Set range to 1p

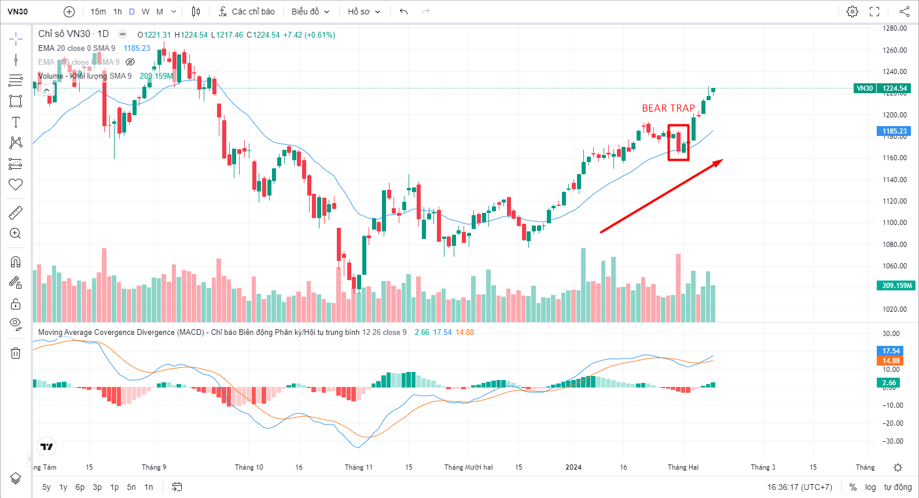coord(115,487)
